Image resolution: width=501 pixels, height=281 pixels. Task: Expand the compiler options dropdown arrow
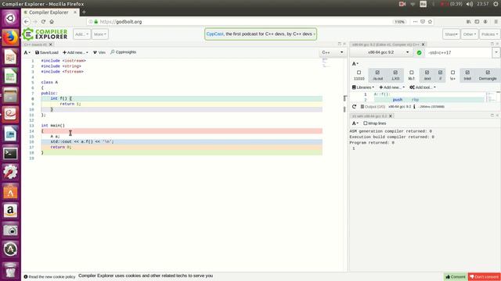tap(496, 52)
